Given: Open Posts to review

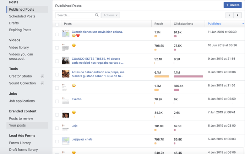Looking at the screenshot, I should (21, 118).
